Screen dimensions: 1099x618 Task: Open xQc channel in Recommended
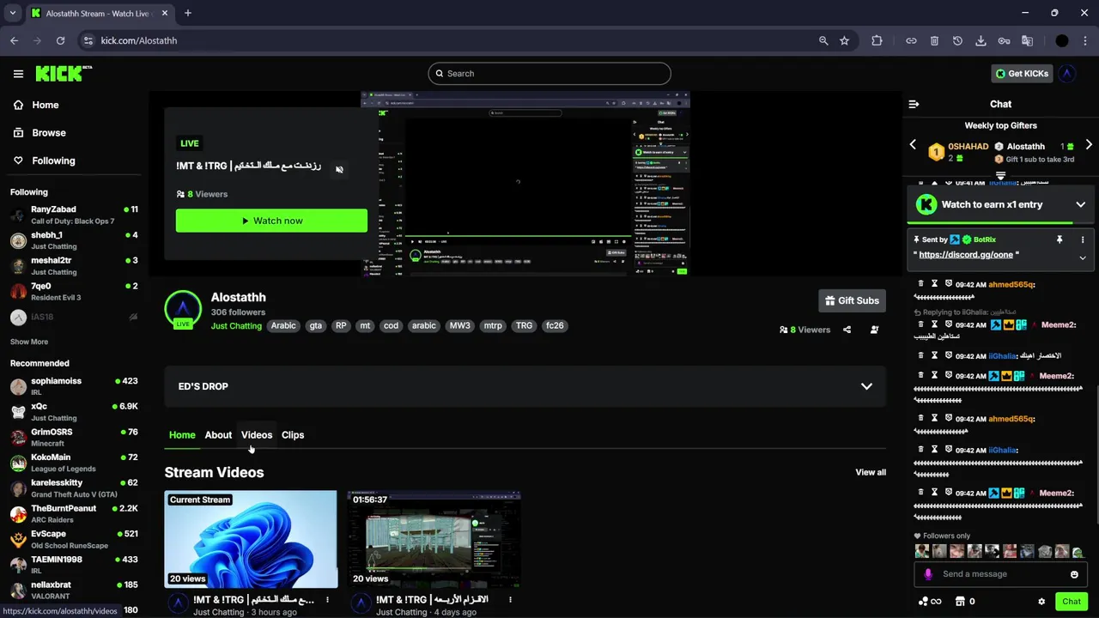pos(74,412)
